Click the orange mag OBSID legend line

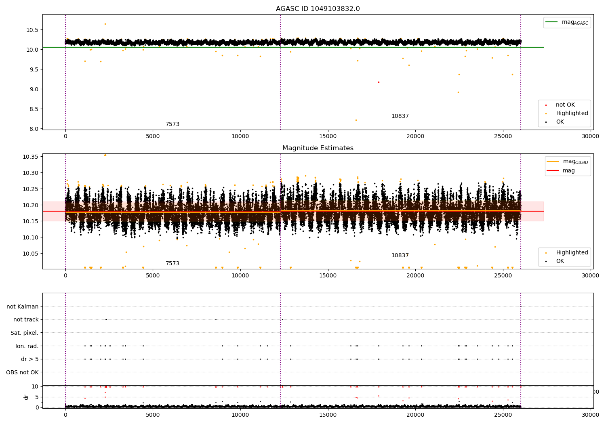pos(553,161)
